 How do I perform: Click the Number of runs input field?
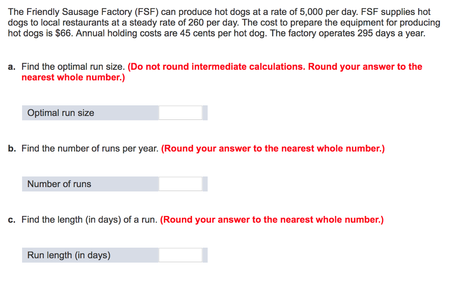[x=181, y=184]
